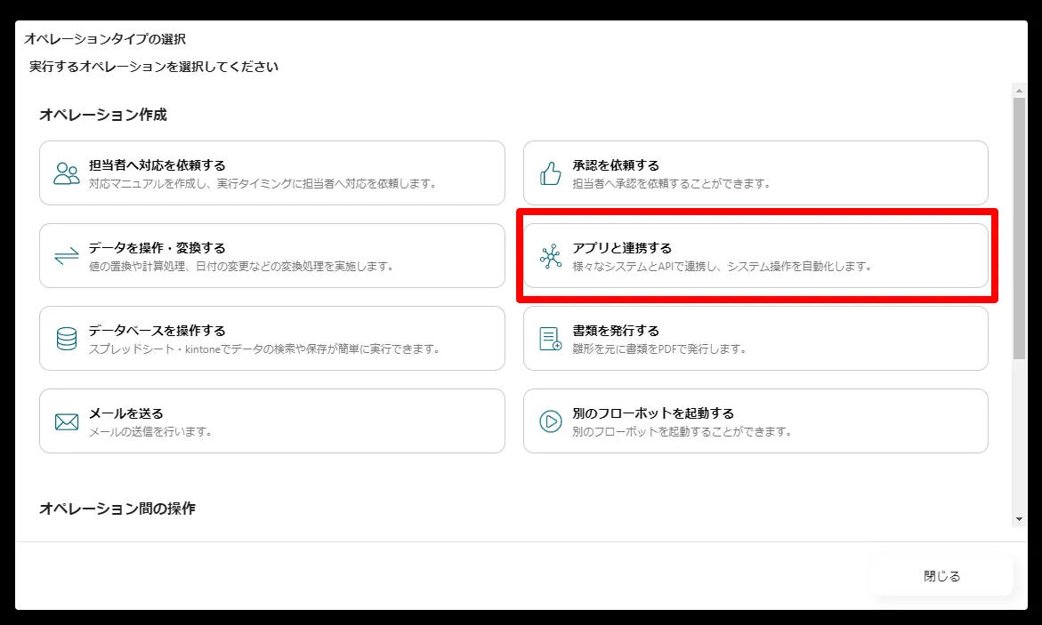The height and width of the screenshot is (625, 1042).
Task: Select the メールを送る card title
Action: [x=126, y=413]
